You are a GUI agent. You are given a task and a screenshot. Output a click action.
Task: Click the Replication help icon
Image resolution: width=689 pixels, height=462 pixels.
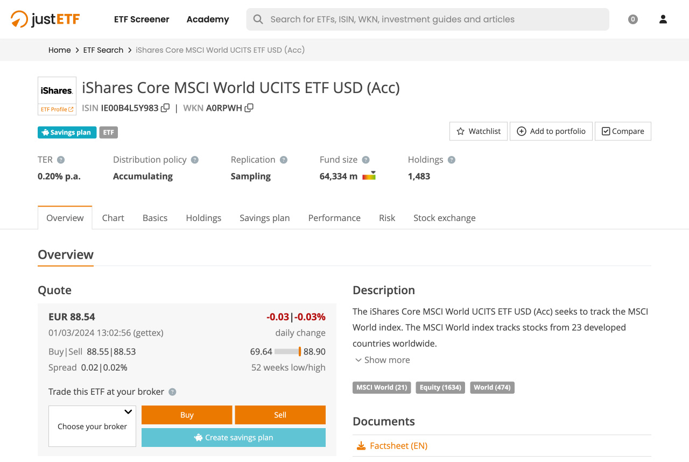coord(284,160)
